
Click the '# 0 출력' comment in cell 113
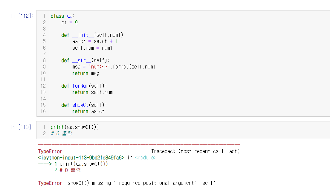62,133
